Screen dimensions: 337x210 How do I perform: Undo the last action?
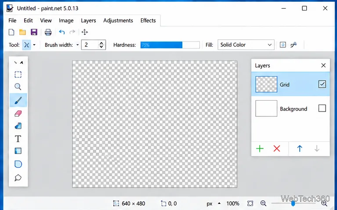62,32
